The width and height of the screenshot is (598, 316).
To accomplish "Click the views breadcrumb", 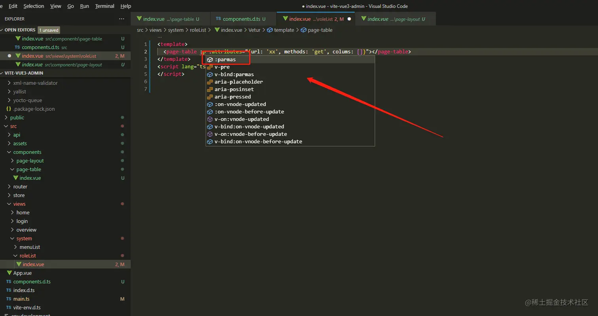I will (156, 30).
